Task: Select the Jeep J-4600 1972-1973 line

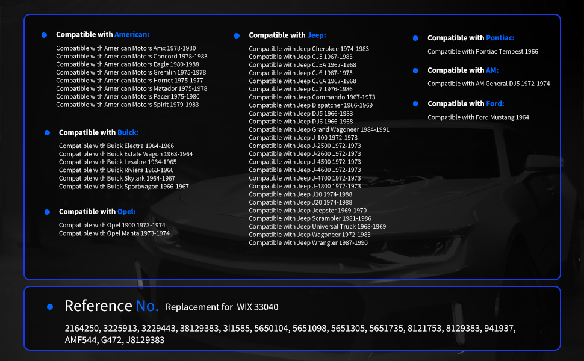Action: 305,170
